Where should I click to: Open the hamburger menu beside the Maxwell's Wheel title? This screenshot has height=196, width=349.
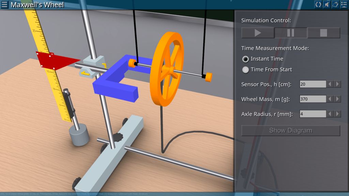(x=5, y=5)
